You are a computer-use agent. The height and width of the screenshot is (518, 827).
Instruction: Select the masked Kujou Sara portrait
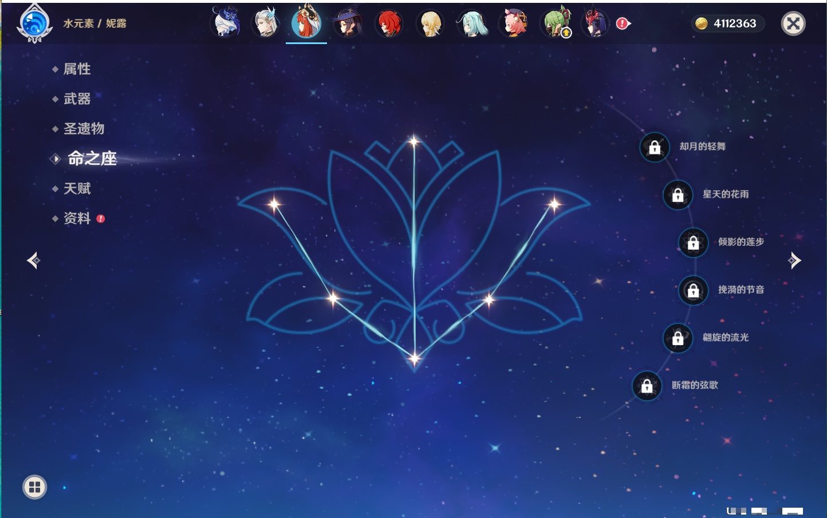click(596, 23)
